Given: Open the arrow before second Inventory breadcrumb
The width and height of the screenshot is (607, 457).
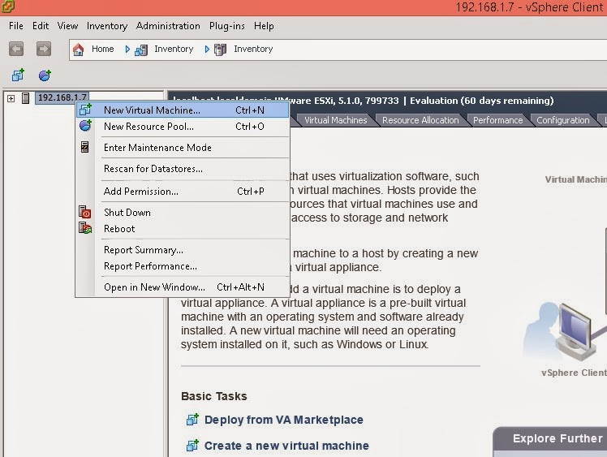Looking at the screenshot, I should (207, 50).
